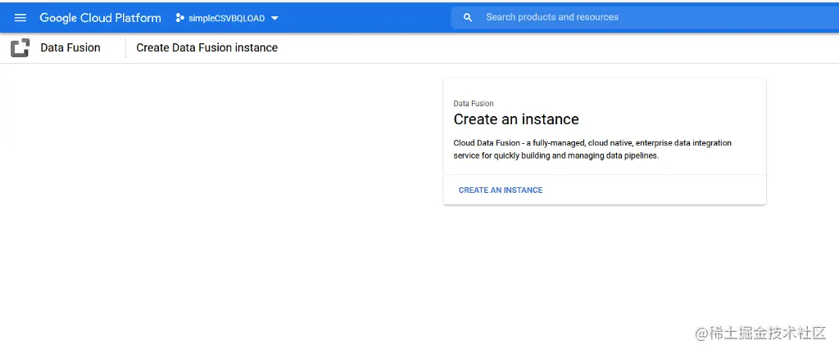Open the hamburger navigation menu
839x354 pixels.
[20, 18]
